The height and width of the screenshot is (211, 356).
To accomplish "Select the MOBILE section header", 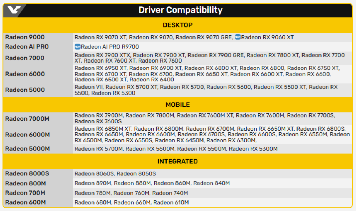I will click(177, 105).
